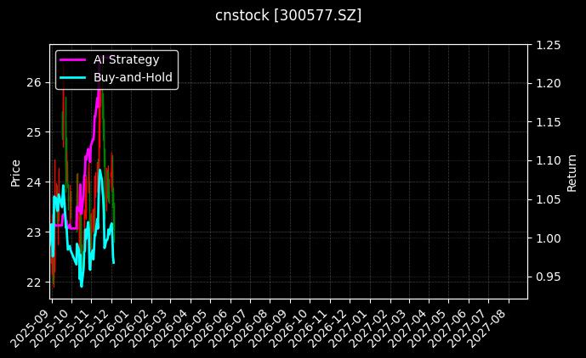The height and width of the screenshot is (358, 586).
Task: Click return tick value 1.05
Action: click(549, 199)
